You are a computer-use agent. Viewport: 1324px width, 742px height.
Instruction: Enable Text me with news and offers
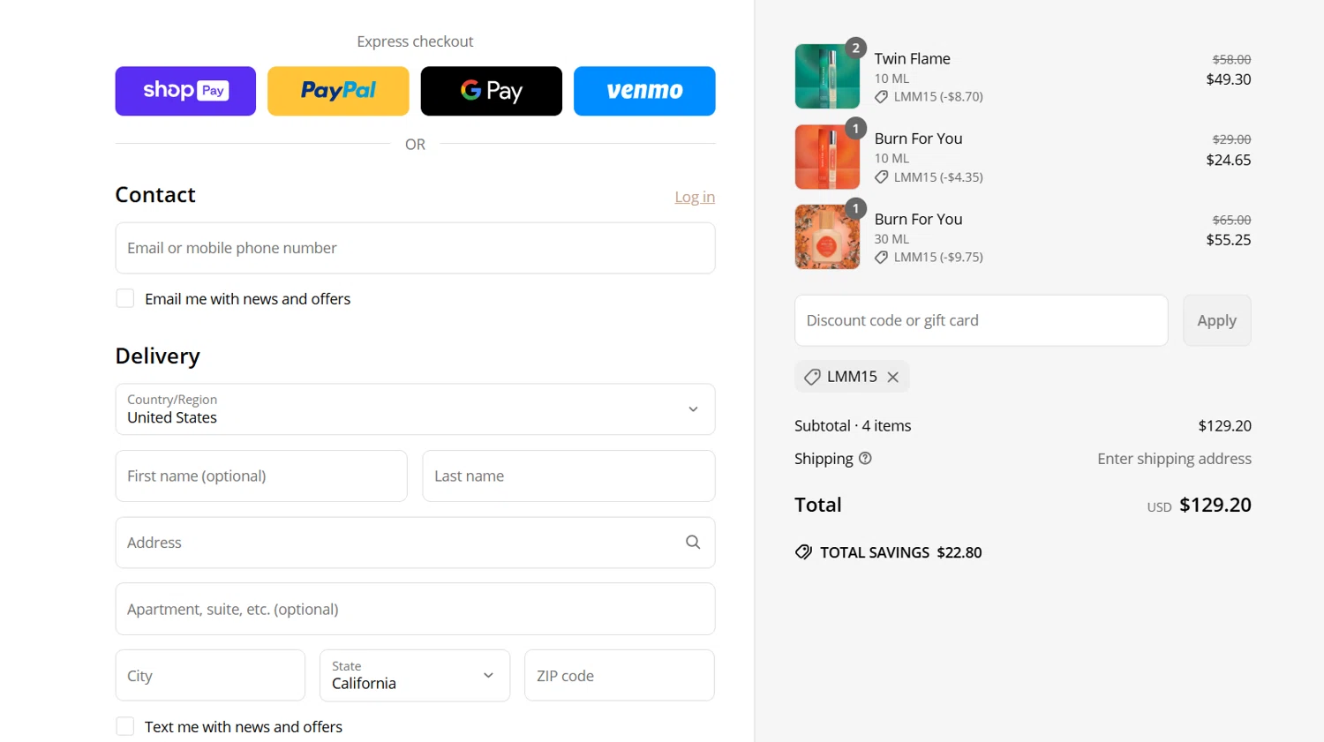[x=125, y=726]
